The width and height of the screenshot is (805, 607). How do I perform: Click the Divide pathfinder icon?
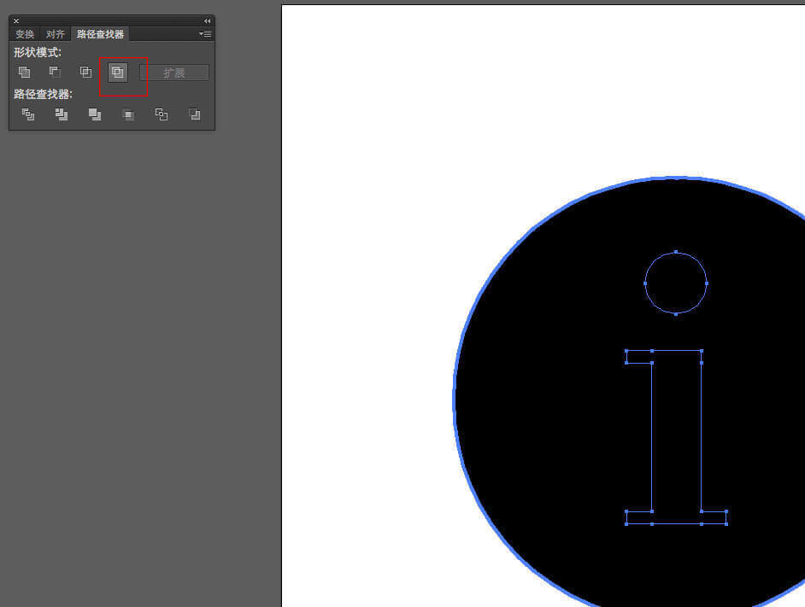click(28, 114)
